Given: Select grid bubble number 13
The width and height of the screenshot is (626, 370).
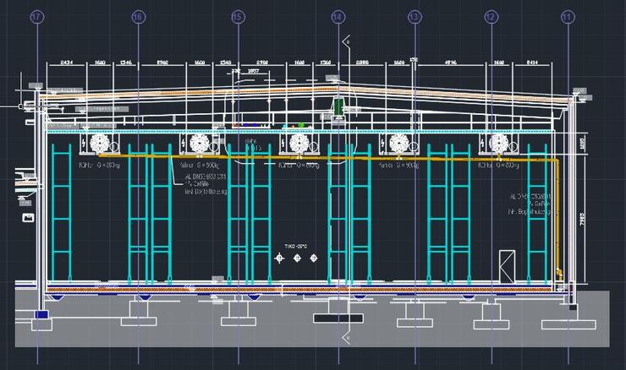Looking at the screenshot, I should coord(414,16).
